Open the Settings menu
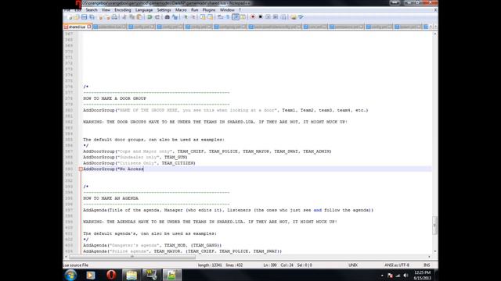 (164, 10)
